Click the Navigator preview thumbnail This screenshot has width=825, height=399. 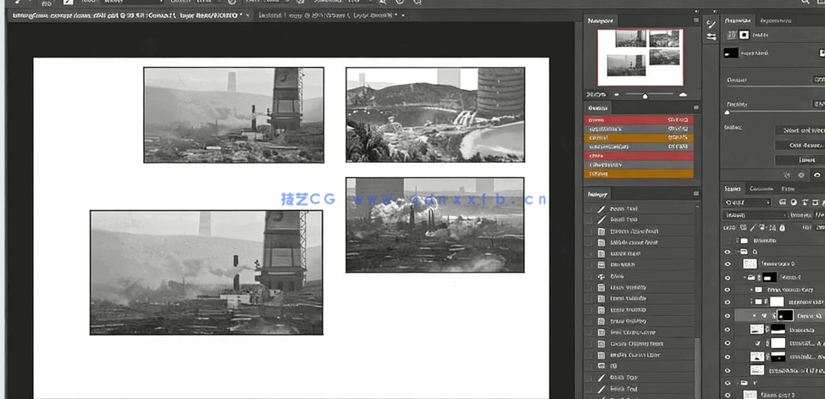click(x=640, y=57)
